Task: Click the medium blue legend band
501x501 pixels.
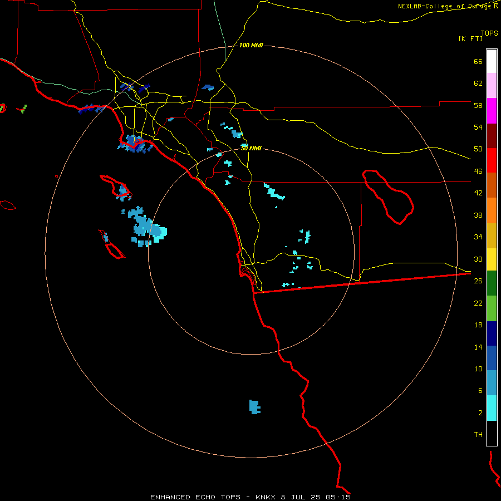Action: point(492,358)
